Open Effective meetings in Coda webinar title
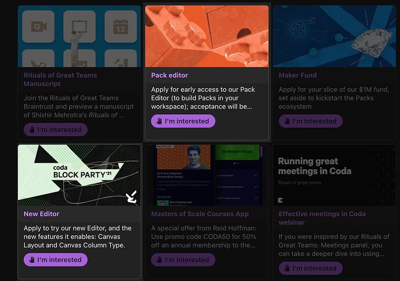The image size is (400, 281). 322,218
